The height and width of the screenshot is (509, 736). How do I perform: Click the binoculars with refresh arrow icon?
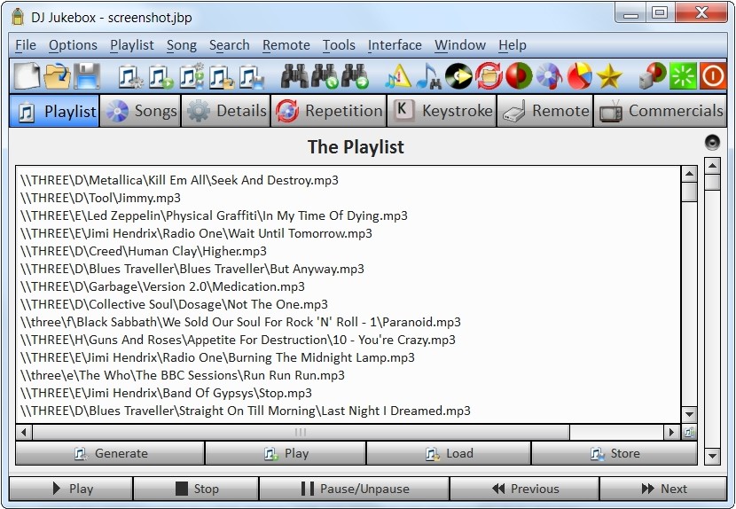pyautogui.click(x=325, y=76)
